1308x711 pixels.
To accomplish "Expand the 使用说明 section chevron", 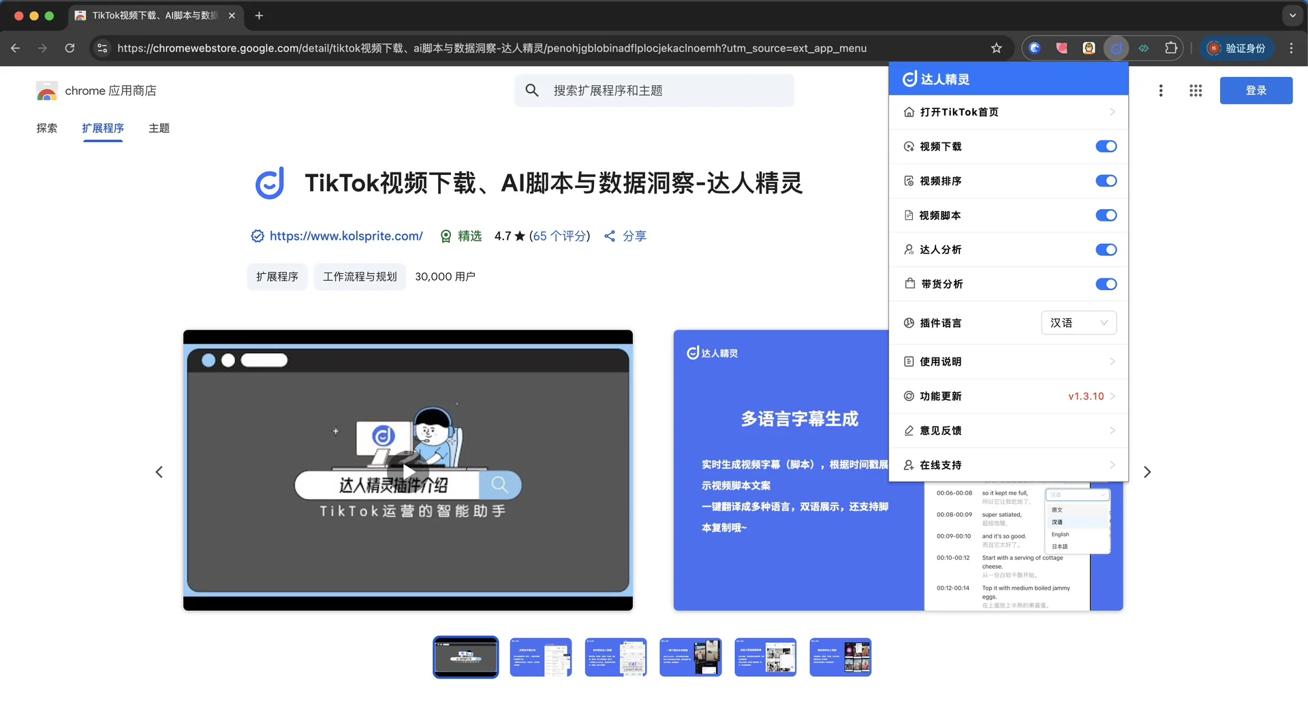I will (x=1113, y=362).
